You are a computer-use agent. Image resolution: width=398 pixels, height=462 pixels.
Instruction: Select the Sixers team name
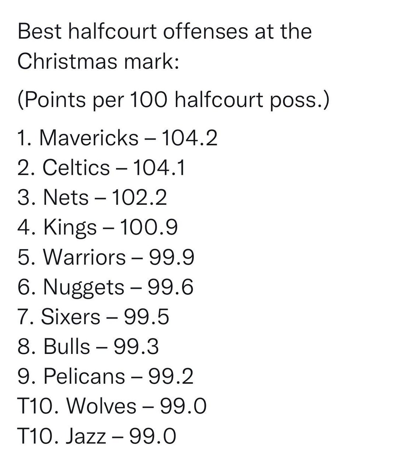pyautogui.click(x=70, y=317)
